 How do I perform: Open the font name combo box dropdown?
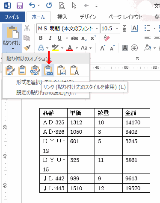tap(97, 29)
